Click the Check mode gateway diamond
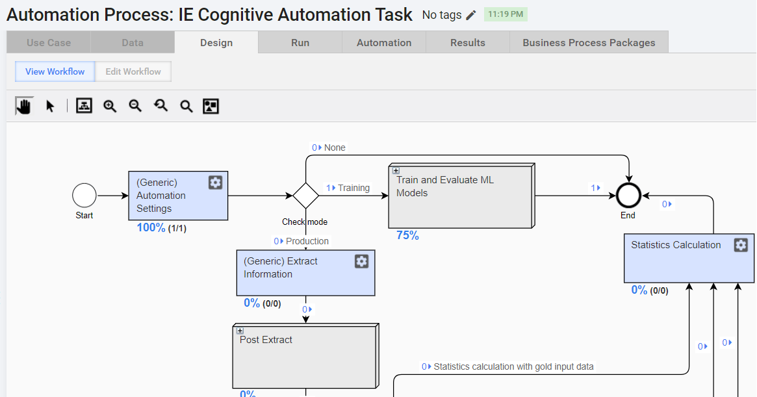Viewport: 757px width, 397px height. point(305,196)
